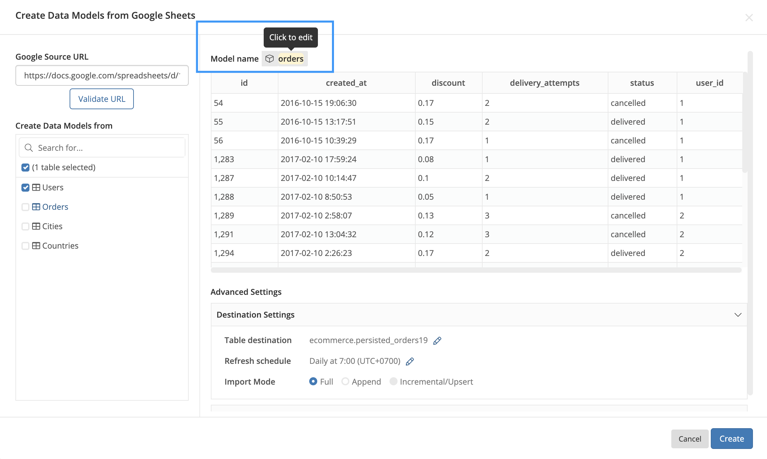Click the Google Source URL input field
The image size is (767, 459).
tap(102, 75)
